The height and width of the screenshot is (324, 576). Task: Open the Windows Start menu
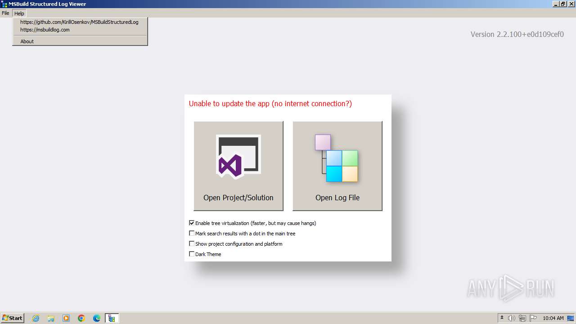pyautogui.click(x=13, y=318)
